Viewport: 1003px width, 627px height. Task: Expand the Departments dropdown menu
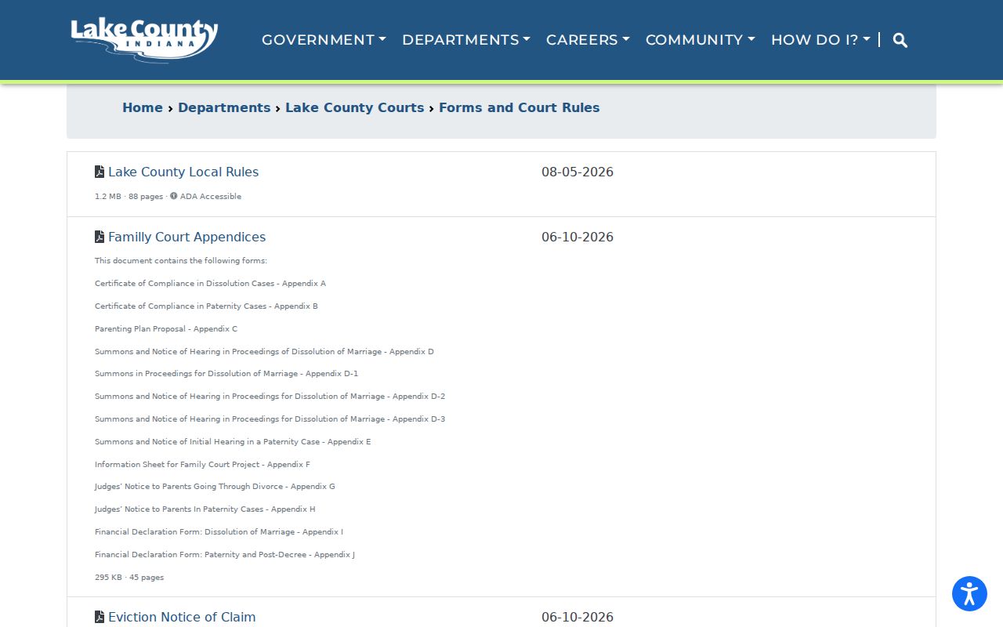466,39
